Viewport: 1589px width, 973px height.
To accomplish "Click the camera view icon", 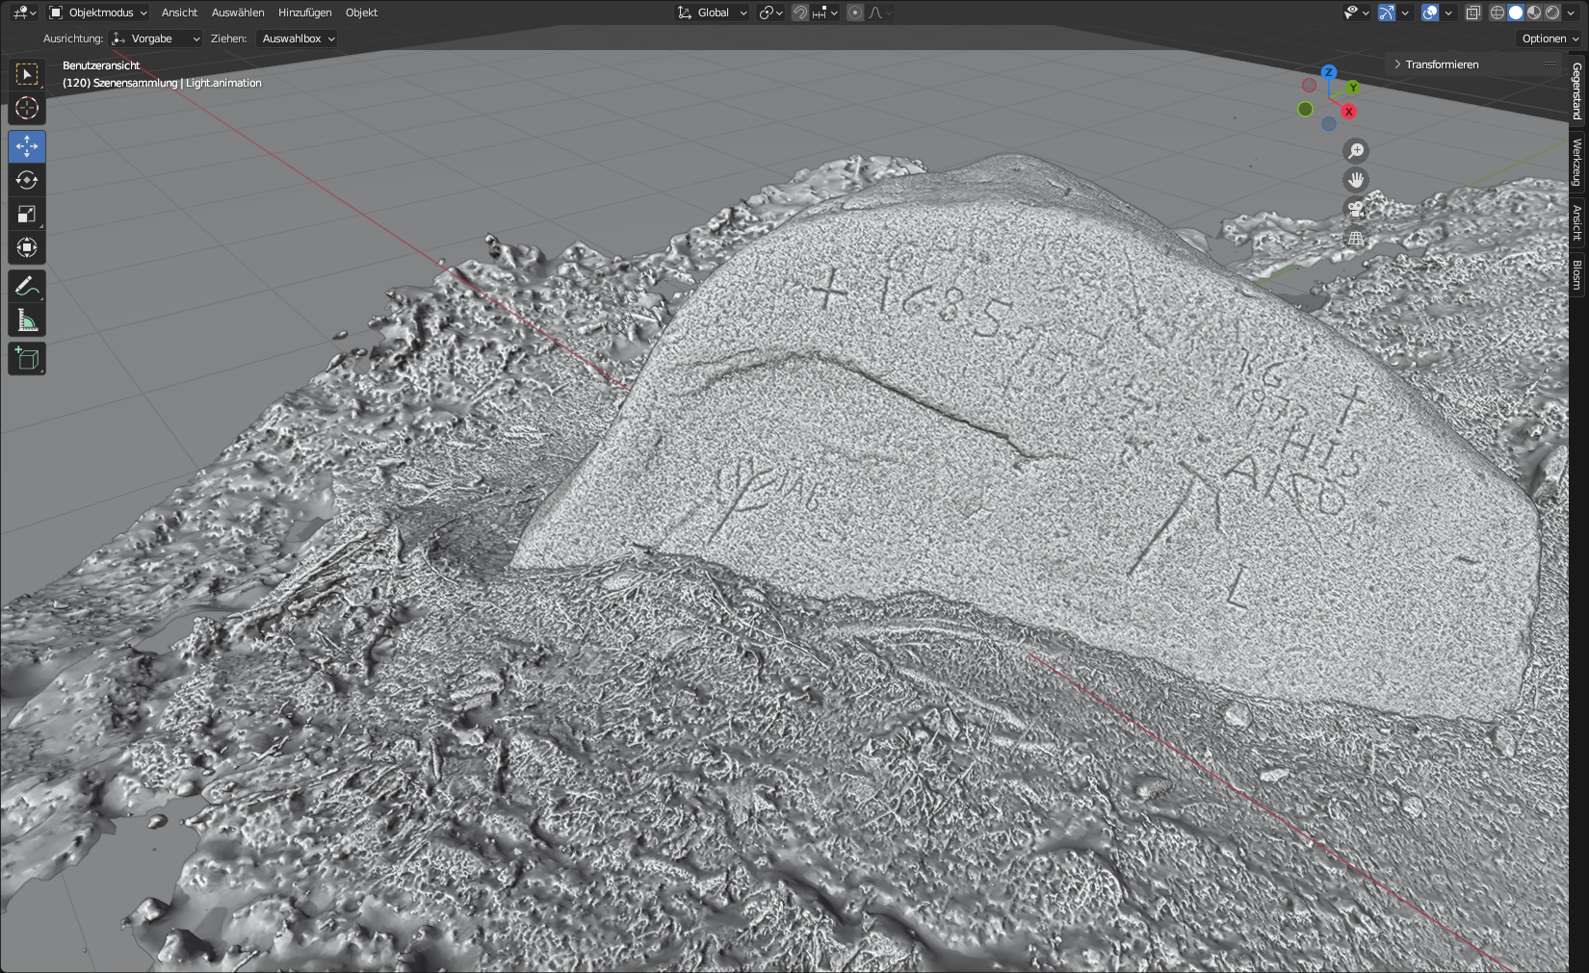I will pyautogui.click(x=1356, y=209).
